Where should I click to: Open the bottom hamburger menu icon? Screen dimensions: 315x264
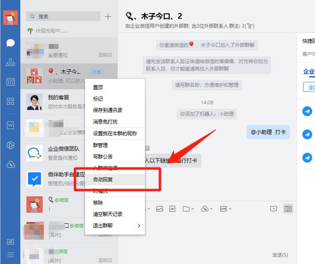11,254
